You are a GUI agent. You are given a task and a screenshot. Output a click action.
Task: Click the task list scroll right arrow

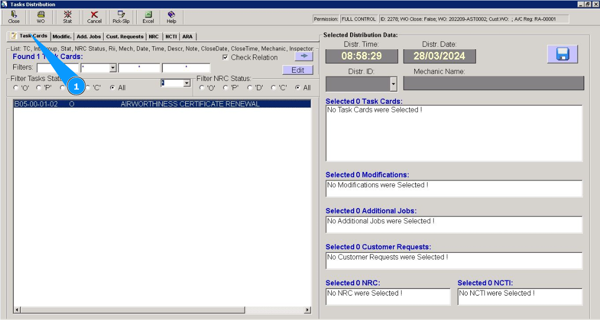tap(307, 310)
